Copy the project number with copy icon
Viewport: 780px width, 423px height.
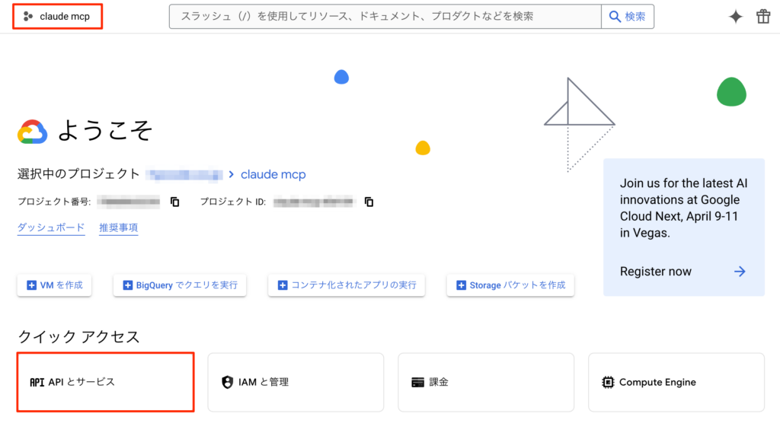pyautogui.click(x=174, y=202)
